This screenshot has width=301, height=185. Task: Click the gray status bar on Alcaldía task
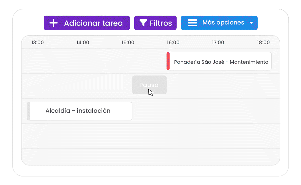(29, 111)
